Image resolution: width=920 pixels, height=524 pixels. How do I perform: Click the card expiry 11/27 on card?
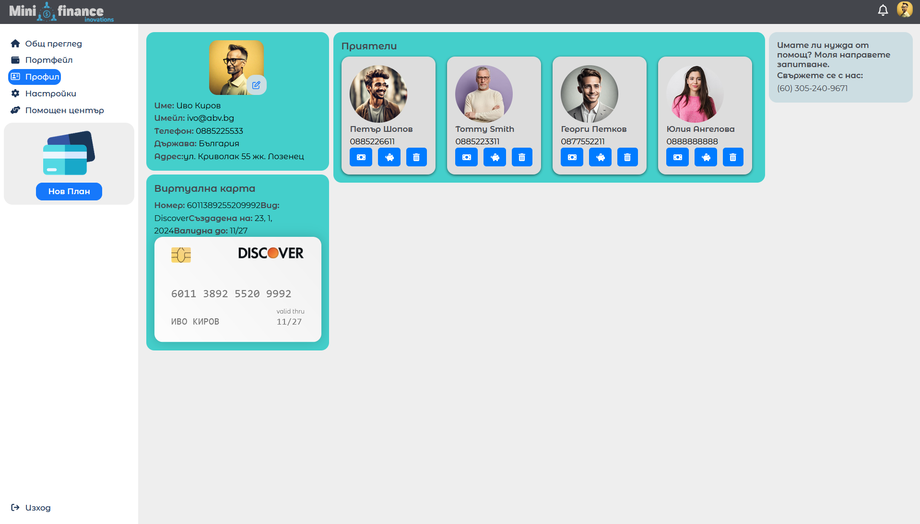(289, 322)
